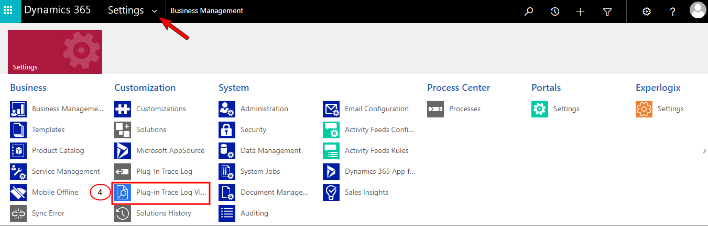The image size is (708, 226).
Task: Select the red Settings tile
Action: (x=55, y=52)
